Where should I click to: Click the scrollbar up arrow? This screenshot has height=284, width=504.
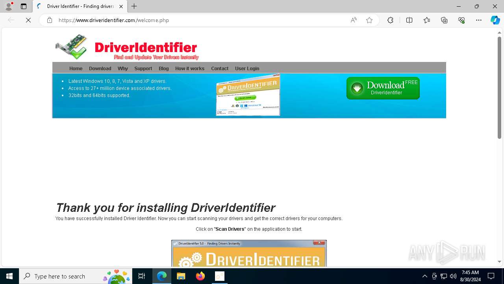(x=499, y=32)
